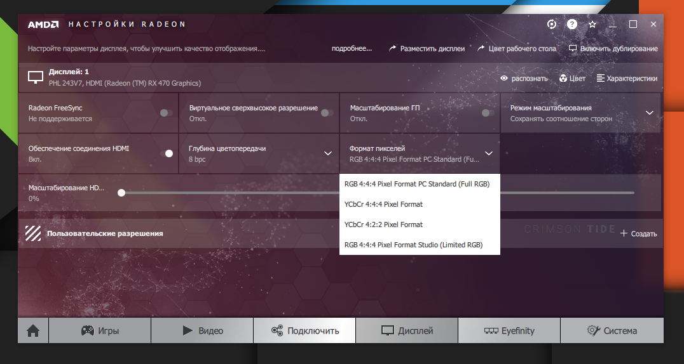Select RGB 4:4:4 Studio (Limited RGB)
This screenshot has height=364, width=684.
point(420,245)
